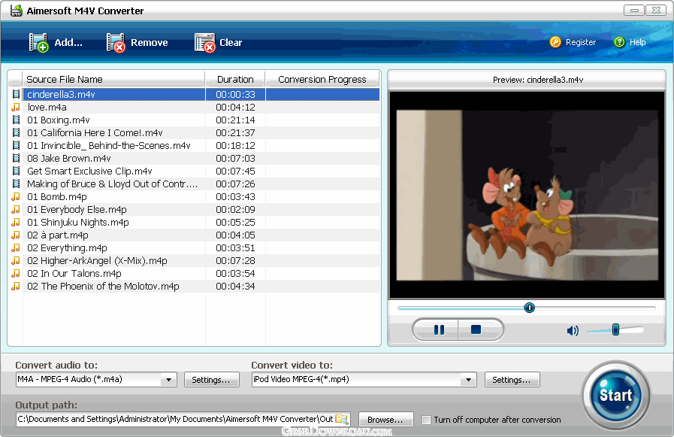This screenshot has width=674, height=437.
Task: Click the Clear list icon
Action: pos(204,43)
